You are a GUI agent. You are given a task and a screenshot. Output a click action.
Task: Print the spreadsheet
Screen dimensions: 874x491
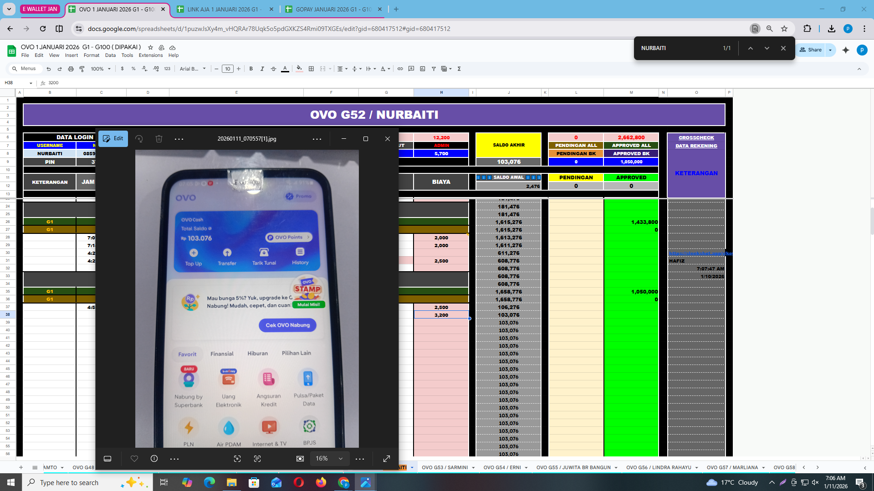click(71, 69)
